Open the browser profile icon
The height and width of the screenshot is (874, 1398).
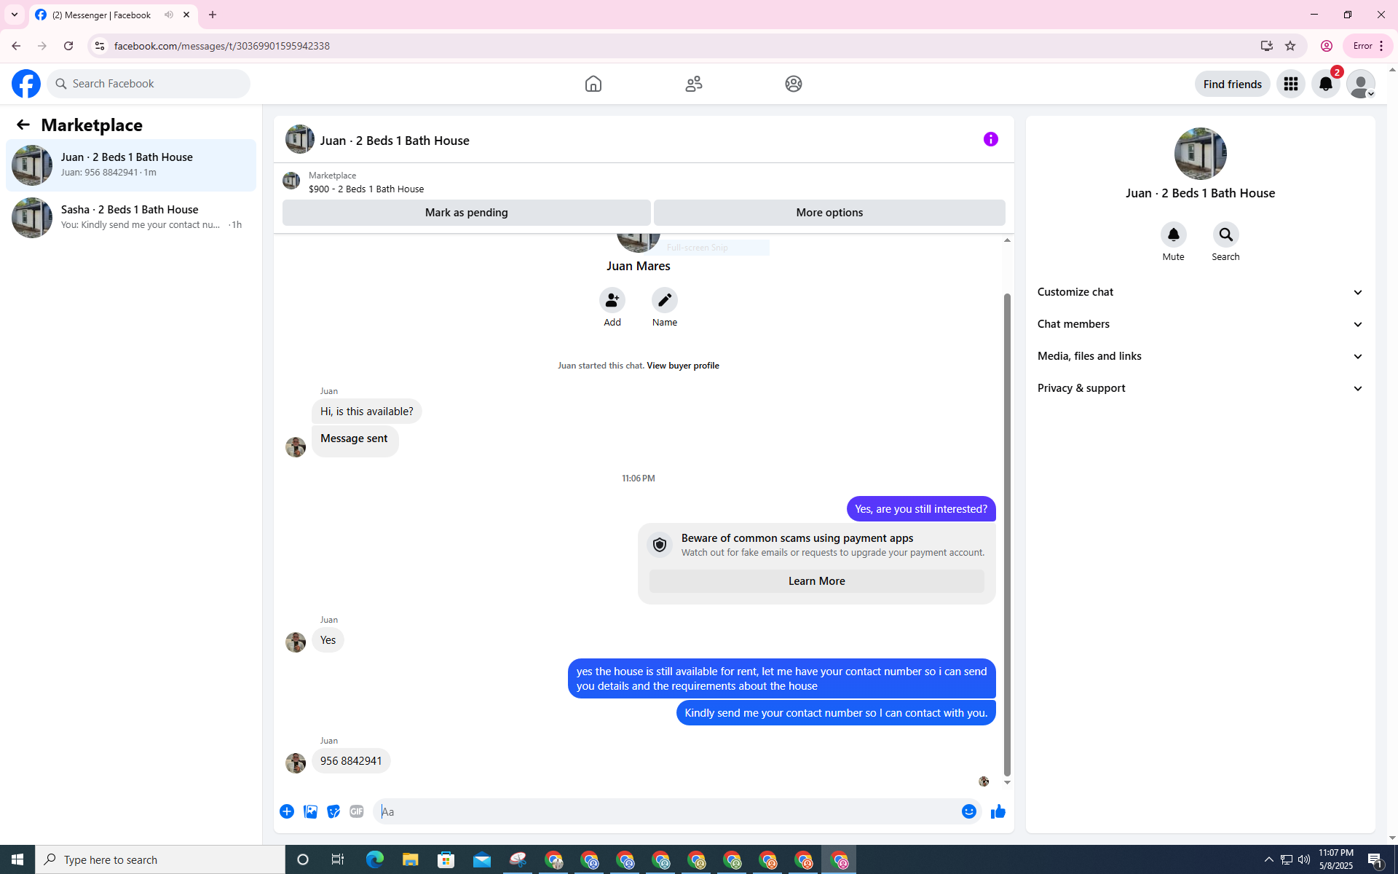coord(1327,46)
